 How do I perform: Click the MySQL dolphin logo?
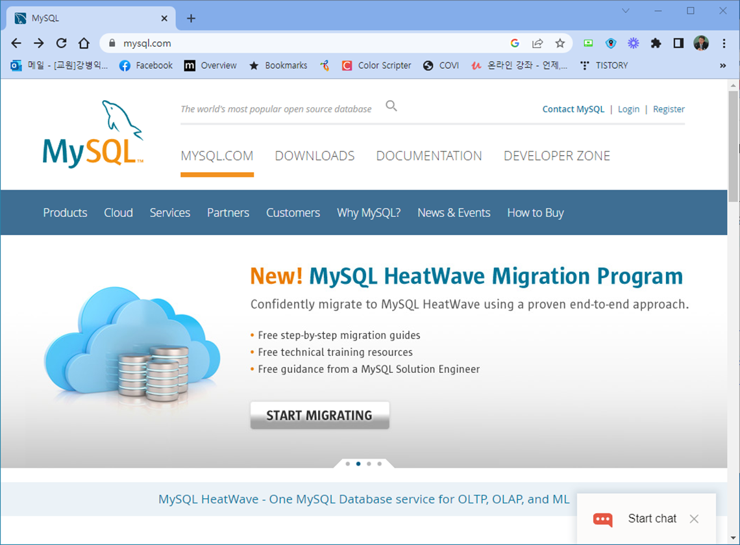coord(93,134)
